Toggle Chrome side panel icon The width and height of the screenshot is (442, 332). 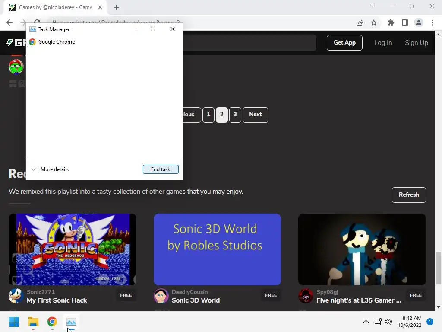point(405,22)
